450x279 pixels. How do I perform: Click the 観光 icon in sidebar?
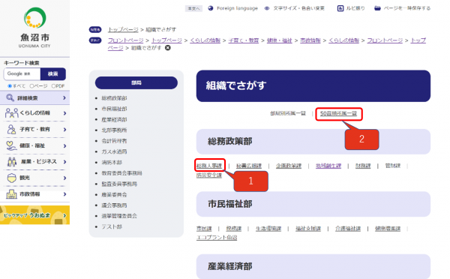11,178
